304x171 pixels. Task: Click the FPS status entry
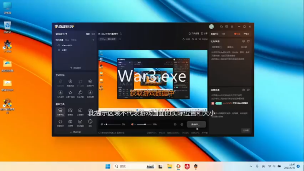tap(162, 133)
